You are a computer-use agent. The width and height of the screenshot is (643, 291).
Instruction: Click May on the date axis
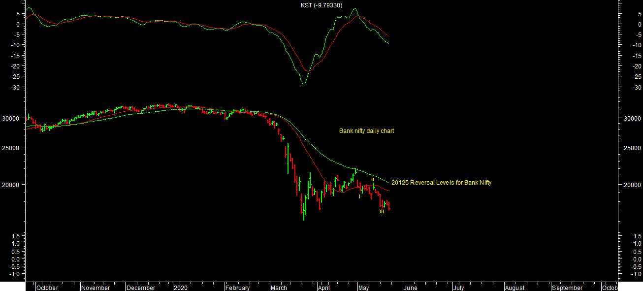(363, 288)
